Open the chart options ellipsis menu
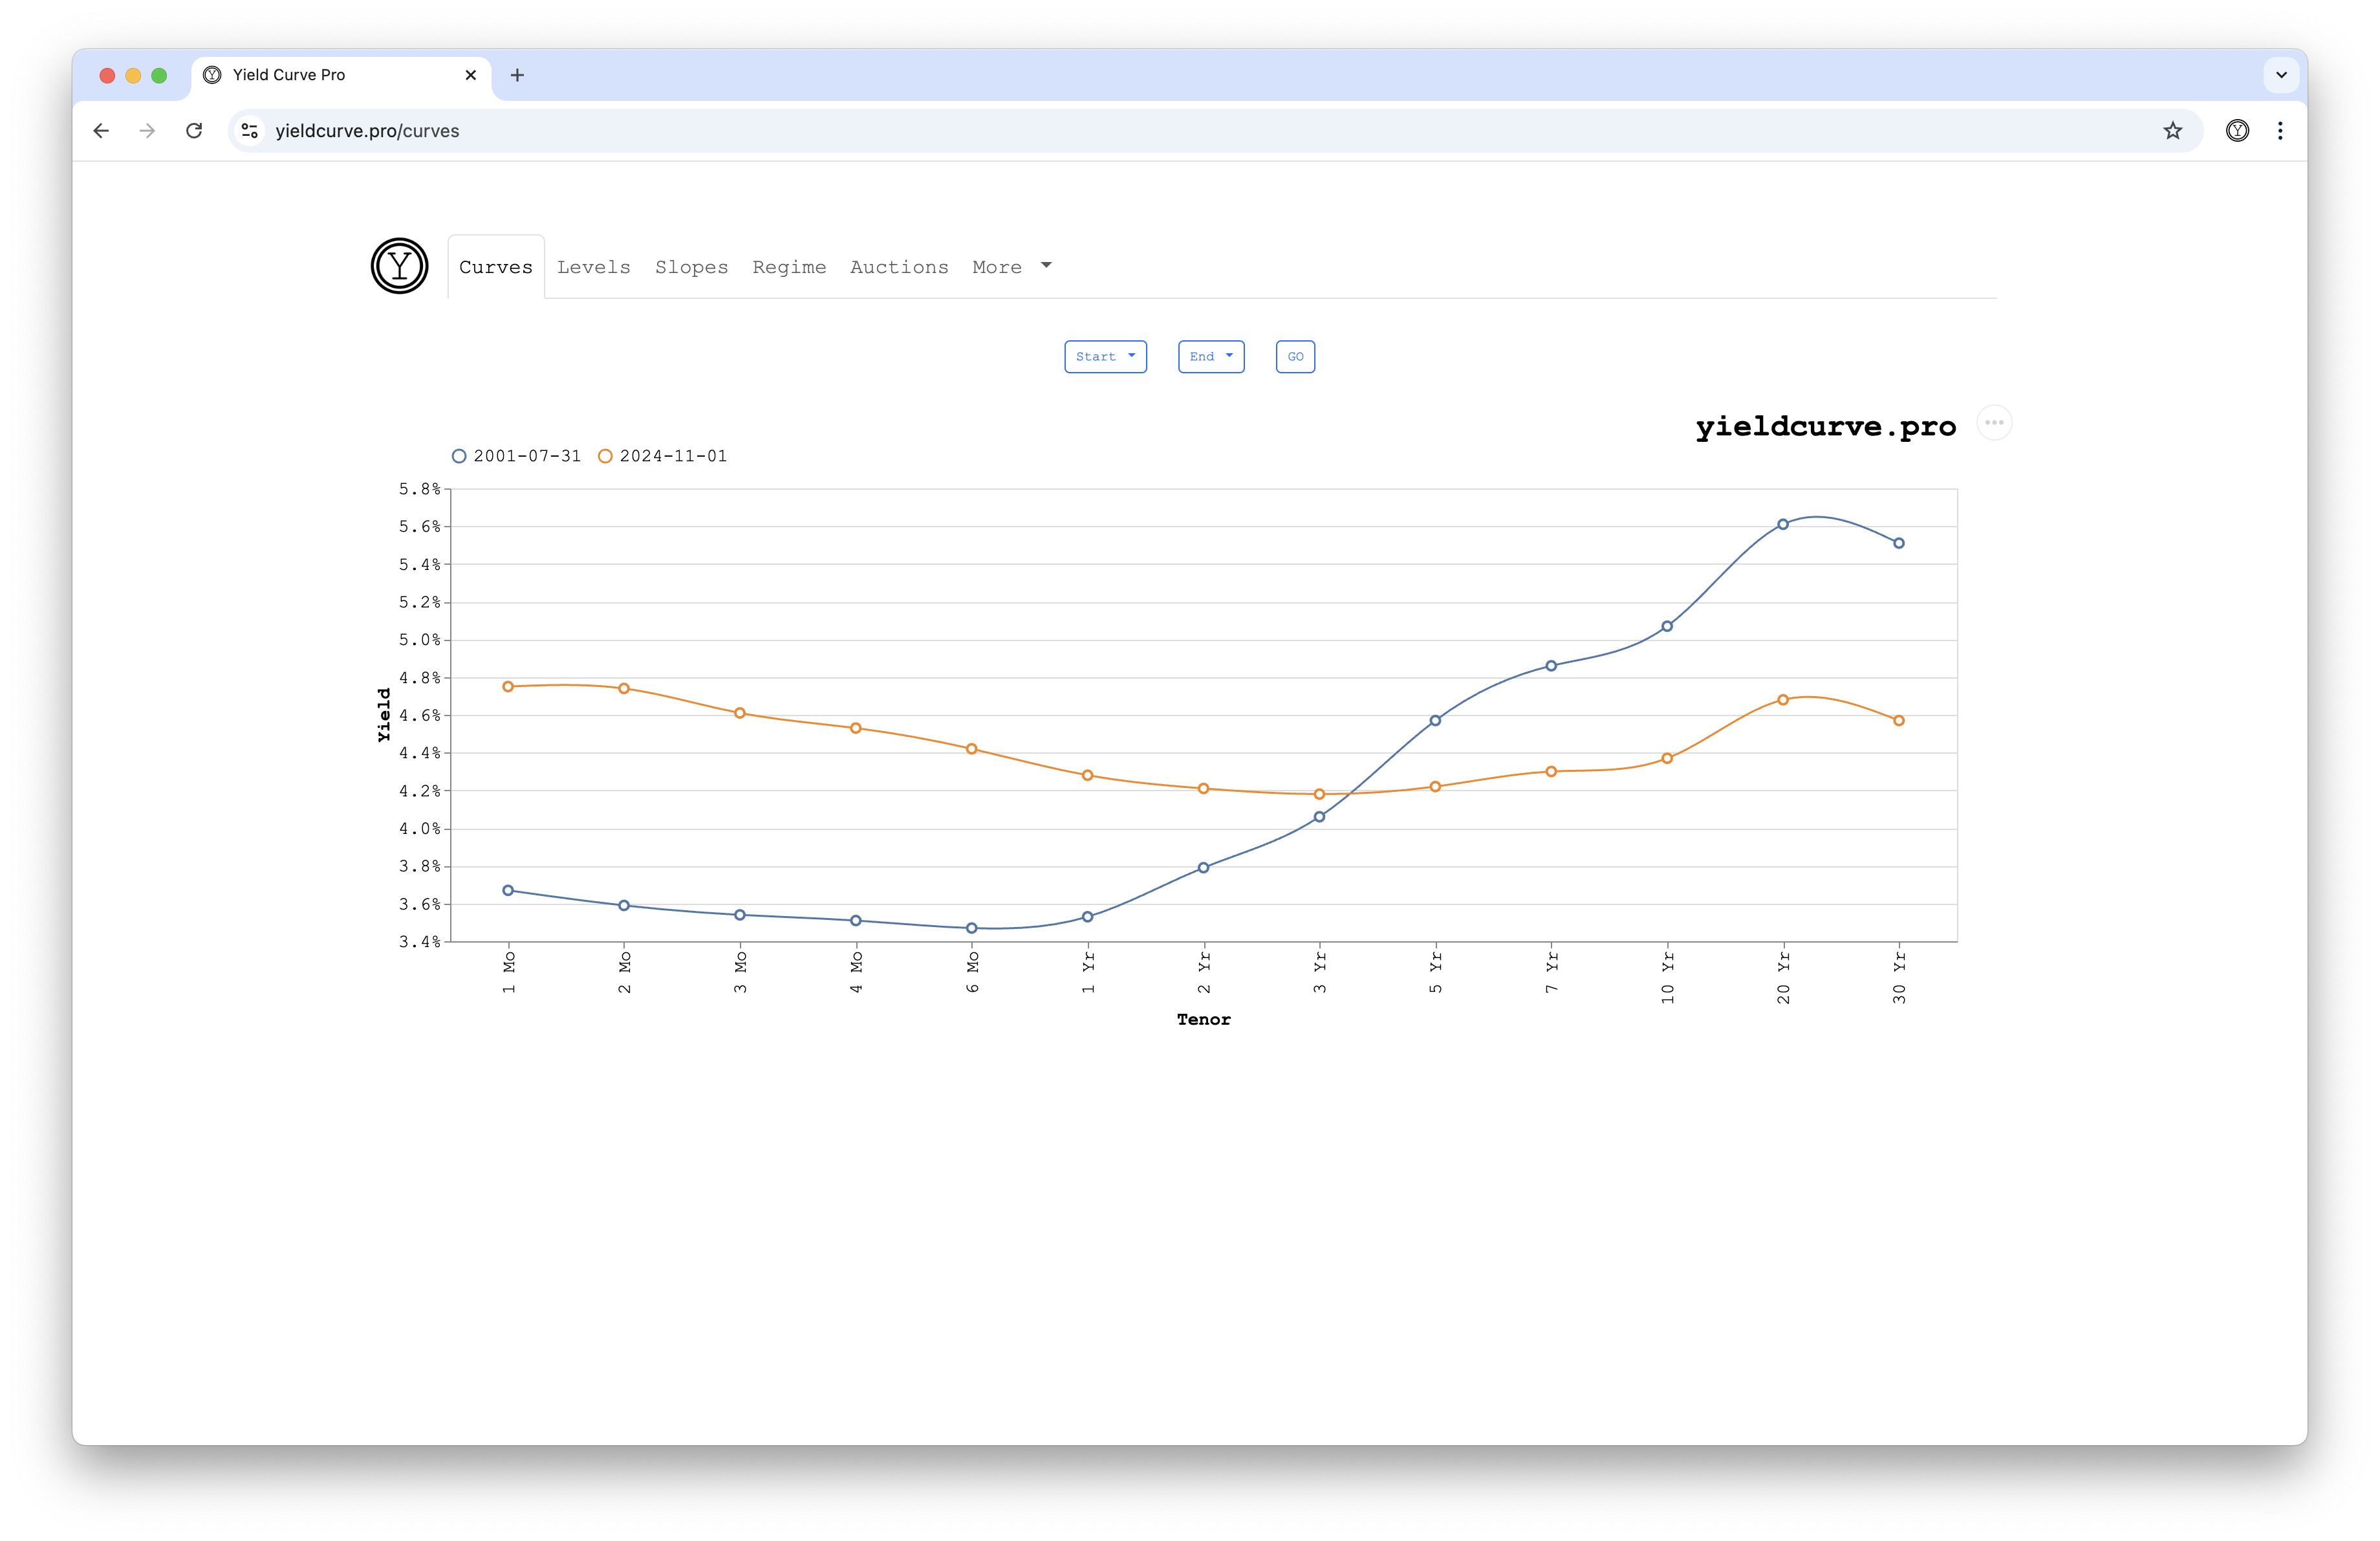The image size is (2380, 1541). tap(1994, 423)
